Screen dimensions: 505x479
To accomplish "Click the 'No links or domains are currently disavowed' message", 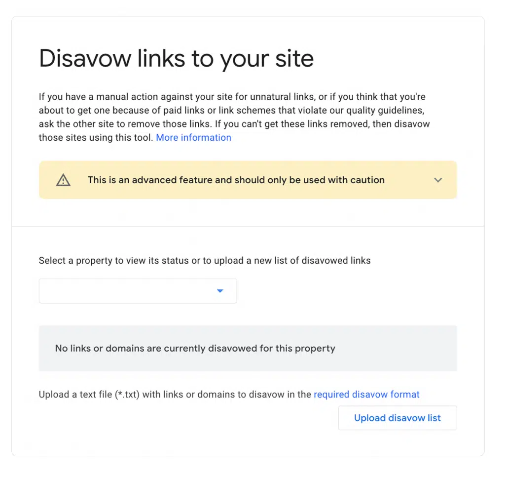I will tap(195, 348).
